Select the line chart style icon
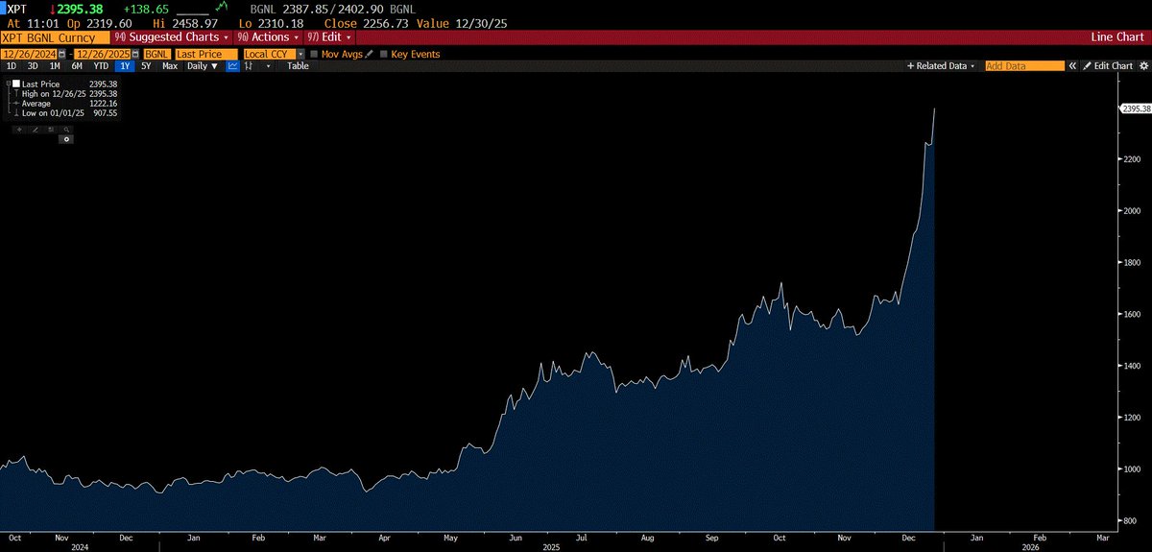 tap(232, 66)
